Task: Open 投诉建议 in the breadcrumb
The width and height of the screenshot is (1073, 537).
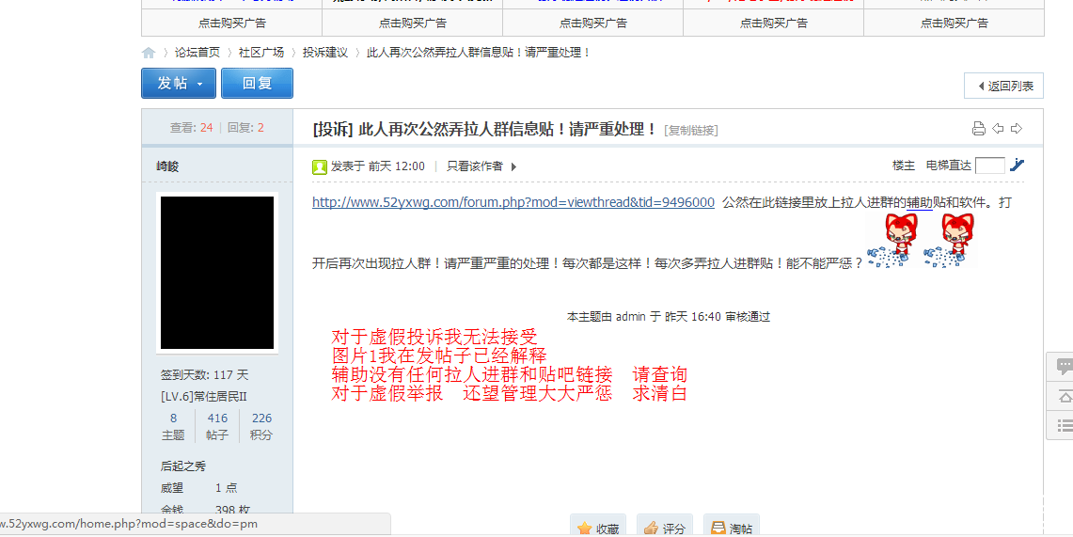Action: tap(325, 53)
